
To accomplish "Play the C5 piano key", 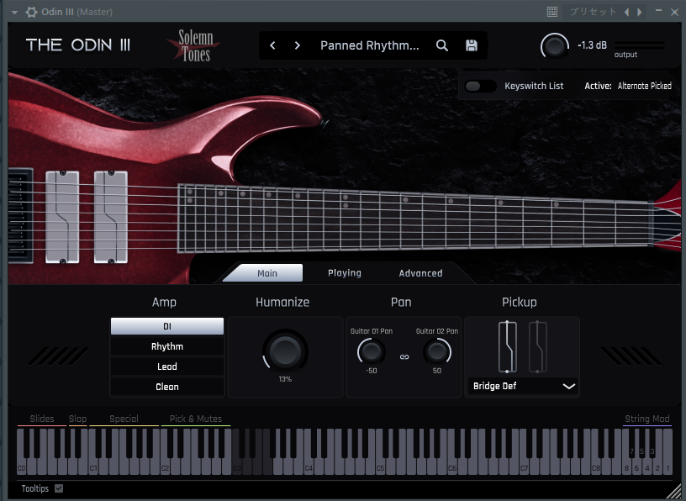I will coord(381,467).
